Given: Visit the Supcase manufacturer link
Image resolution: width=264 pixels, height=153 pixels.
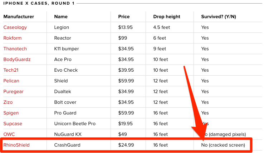Looking at the screenshot, I should [13, 124].
